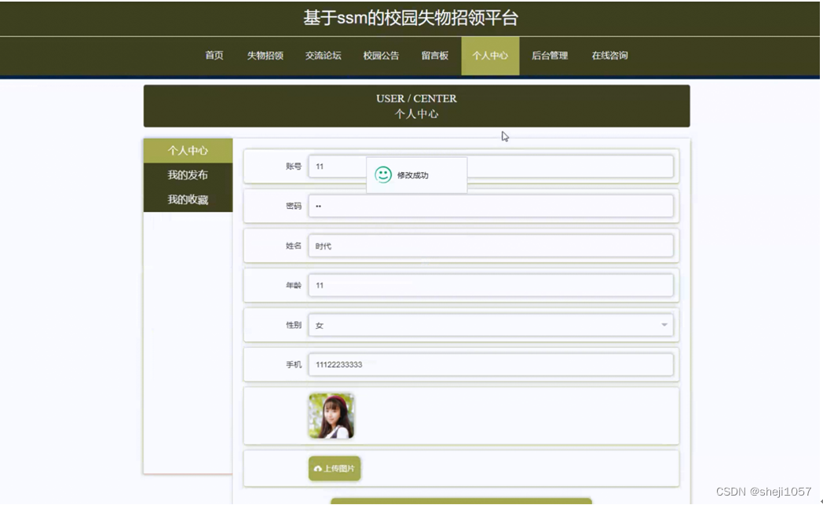The width and height of the screenshot is (823, 505).
Task: Open 我的收藏 in the sidebar
Action: (x=188, y=199)
